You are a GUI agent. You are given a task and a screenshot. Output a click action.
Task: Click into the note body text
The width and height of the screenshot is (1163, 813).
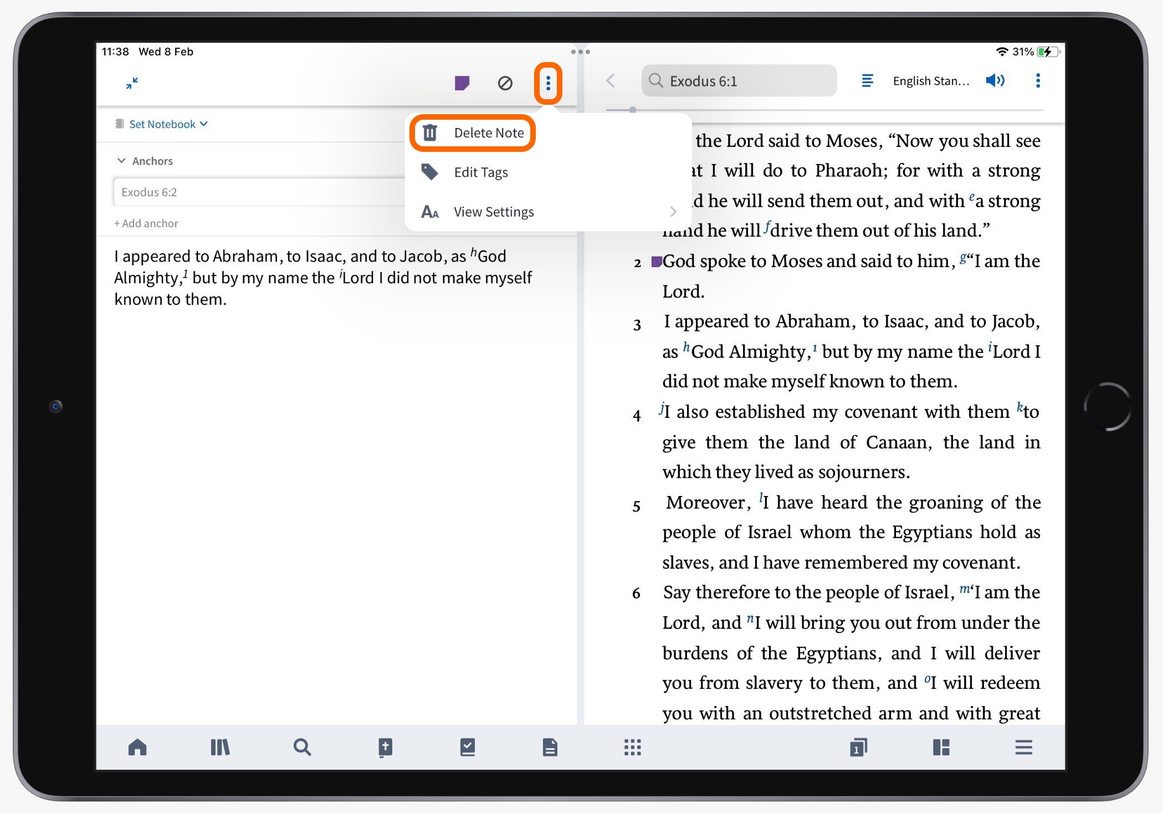323,278
